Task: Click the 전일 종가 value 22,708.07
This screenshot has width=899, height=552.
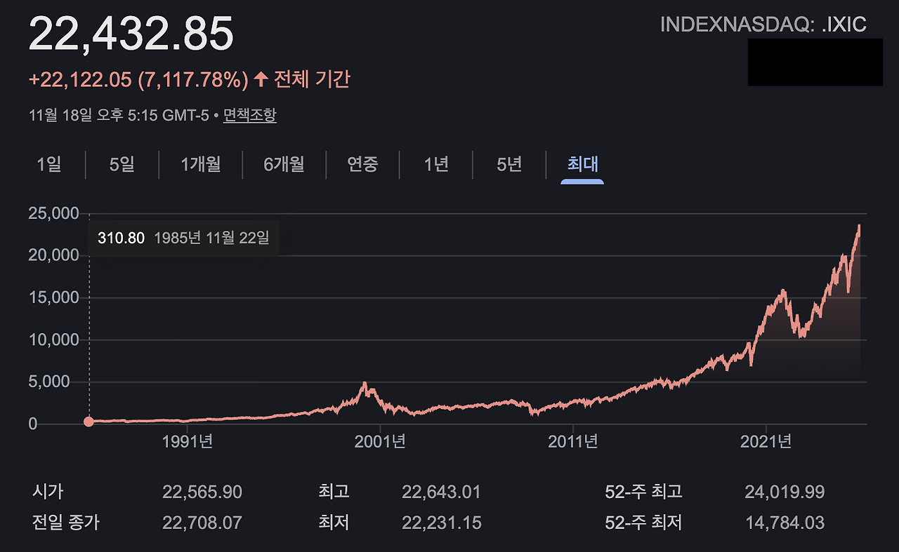Action: pyautogui.click(x=202, y=523)
